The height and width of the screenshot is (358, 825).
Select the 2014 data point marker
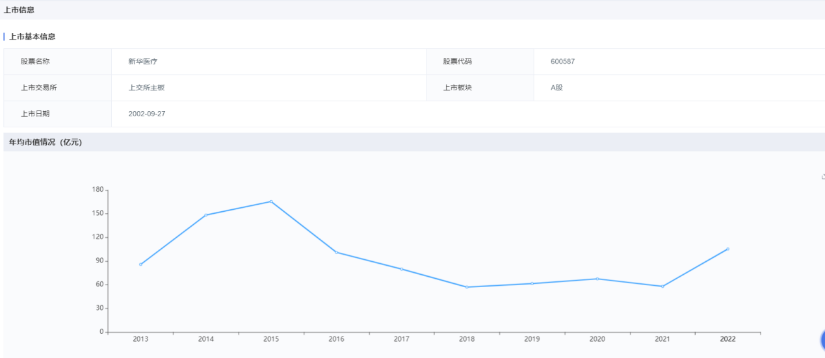[x=206, y=215]
